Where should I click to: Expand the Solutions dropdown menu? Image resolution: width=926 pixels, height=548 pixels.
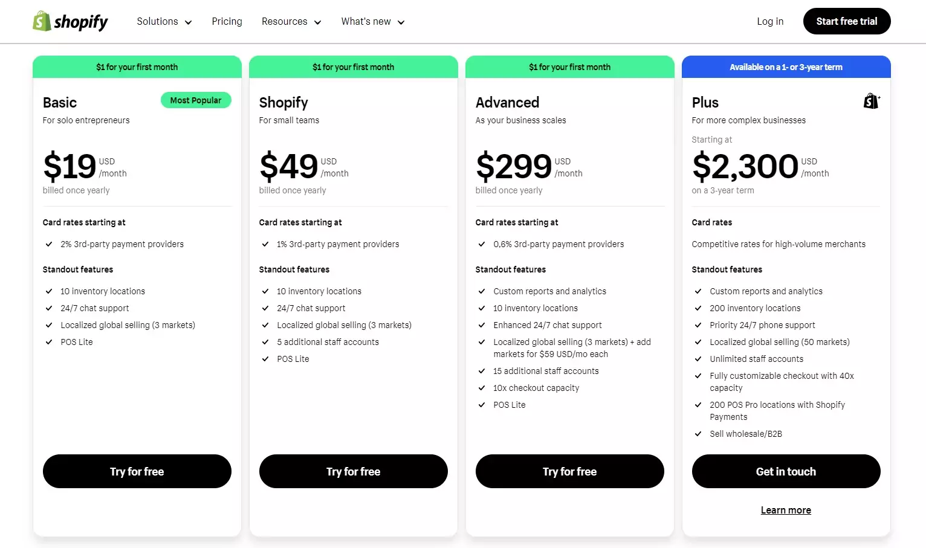click(164, 22)
